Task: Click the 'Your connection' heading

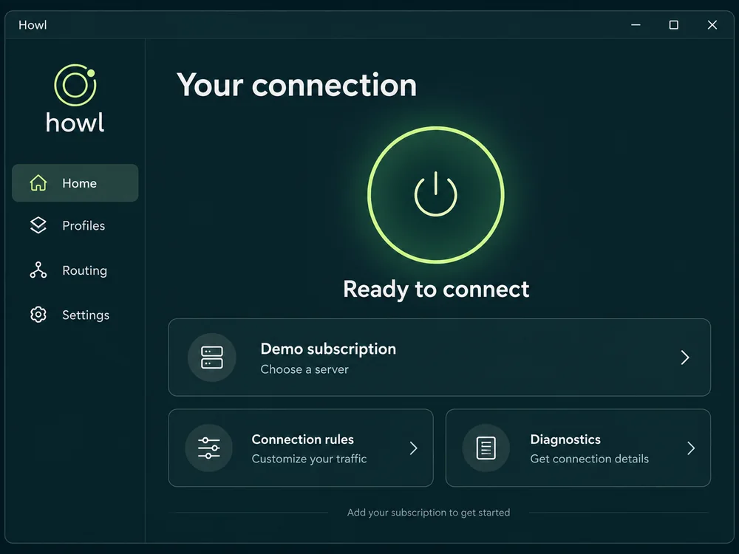Action: coord(296,85)
